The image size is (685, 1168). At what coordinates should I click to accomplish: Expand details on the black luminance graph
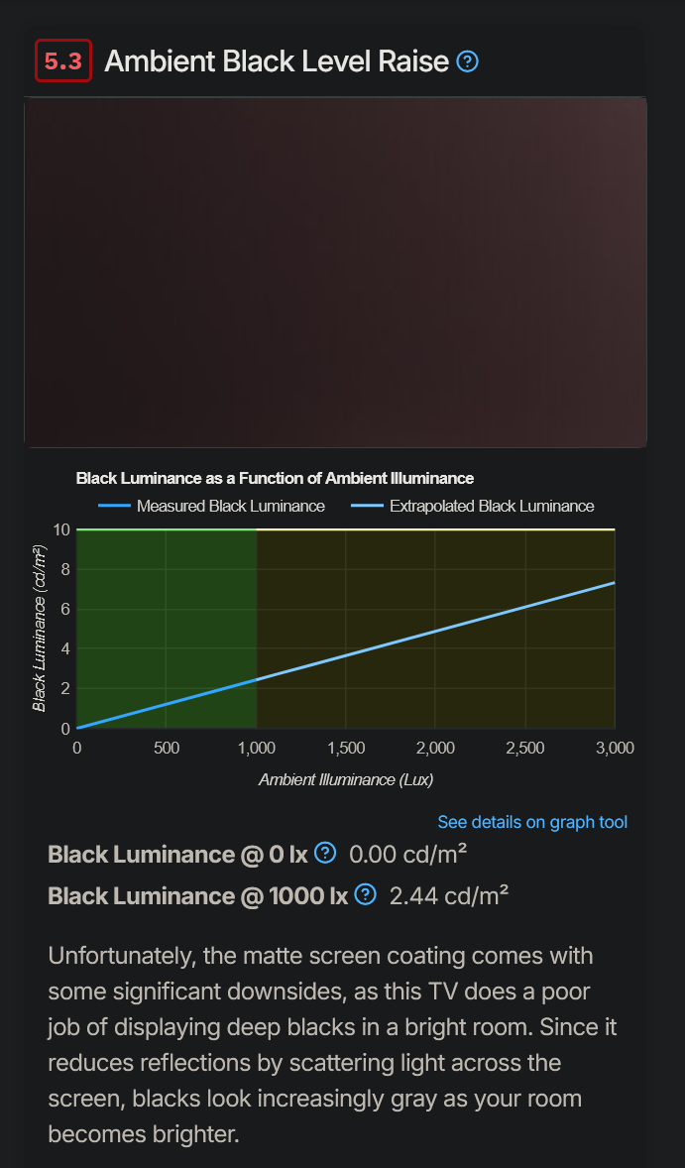(532, 821)
